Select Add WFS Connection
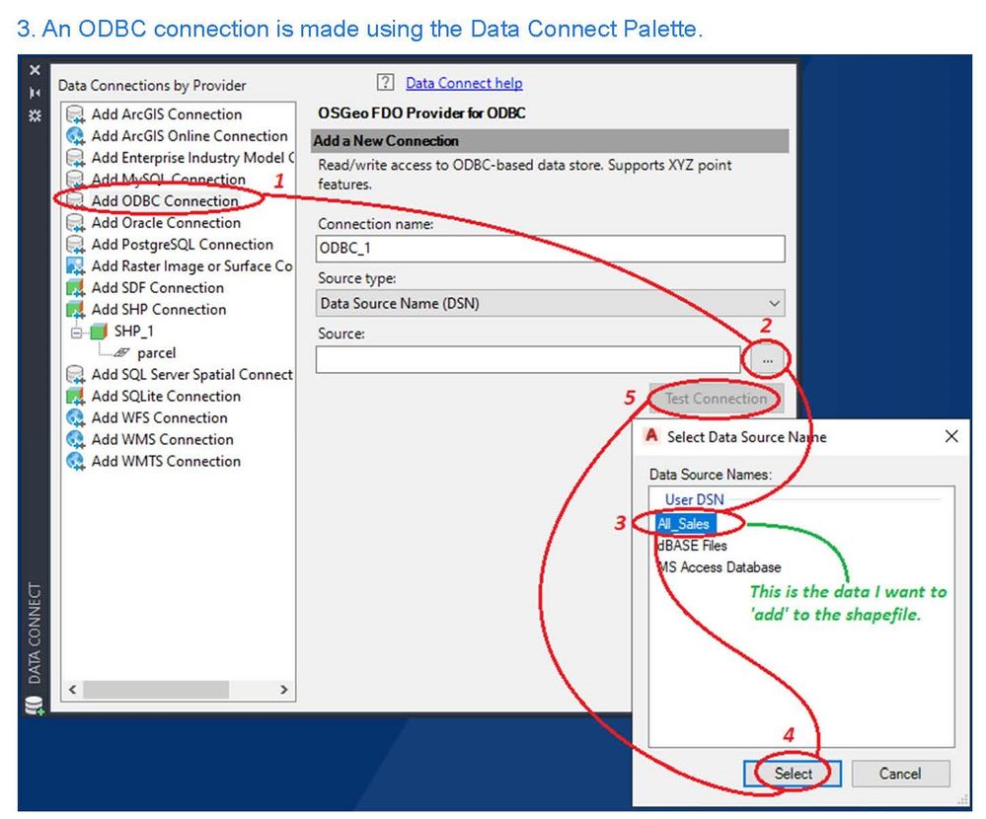Image resolution: width=986 pixels, height=819 pixels. (x=160, y=418)
